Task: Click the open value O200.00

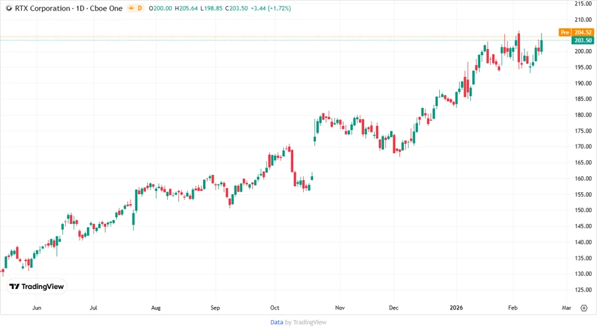Action: 161,9
